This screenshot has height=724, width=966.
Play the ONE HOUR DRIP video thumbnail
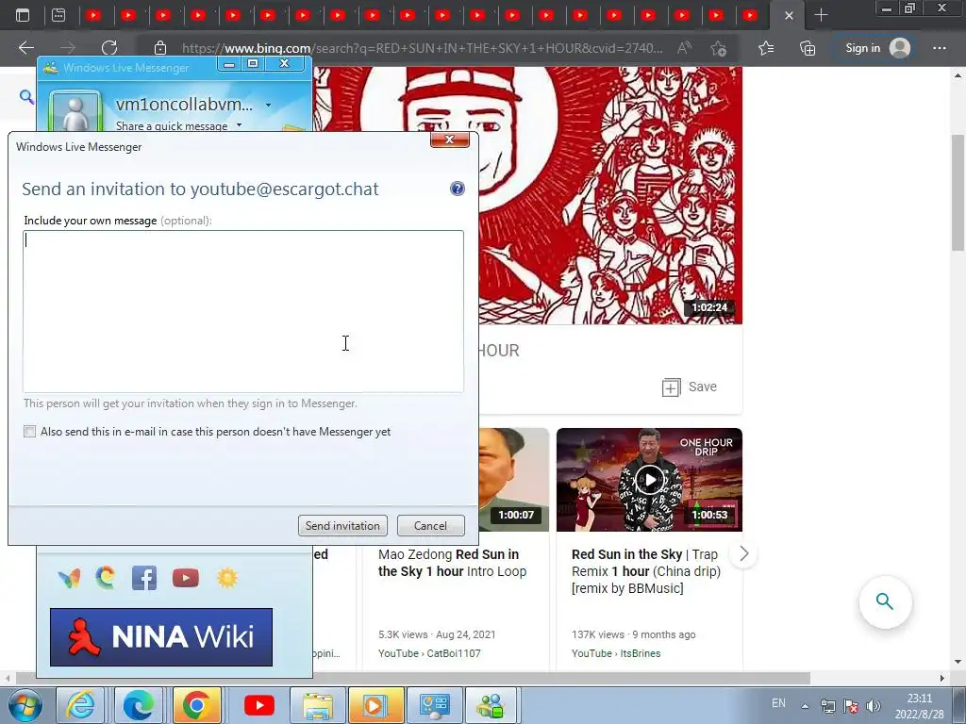click(649, 480)
